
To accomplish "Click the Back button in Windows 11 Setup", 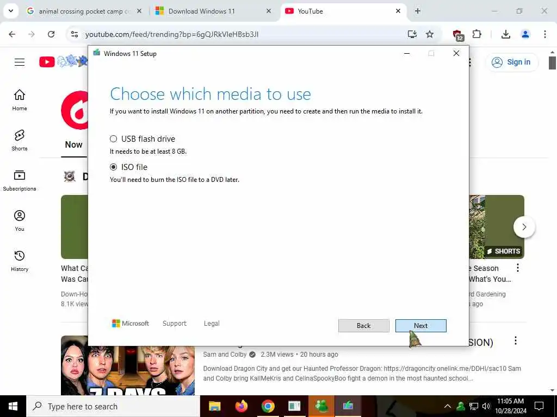I will click(x=363, y=326).
